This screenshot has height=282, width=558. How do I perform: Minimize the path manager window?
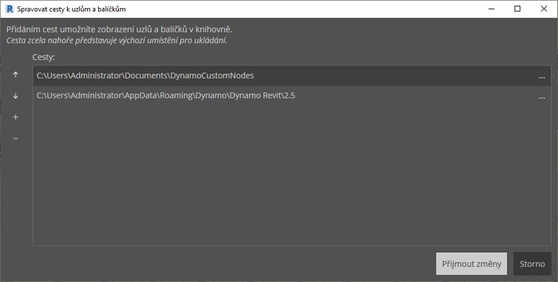(491, 9)
